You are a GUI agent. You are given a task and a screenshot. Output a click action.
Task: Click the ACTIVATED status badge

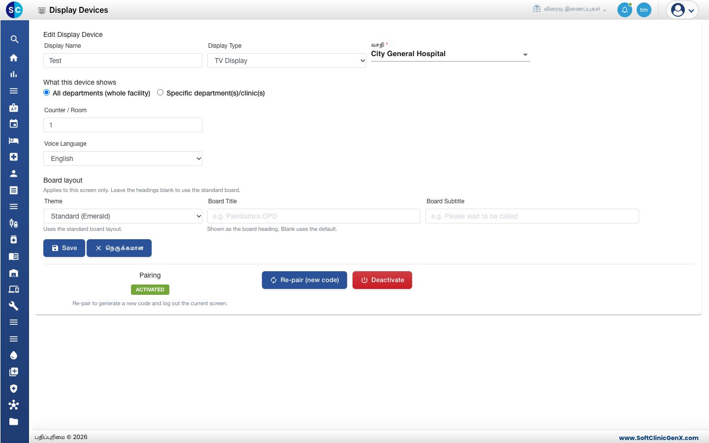pos(150,290)
